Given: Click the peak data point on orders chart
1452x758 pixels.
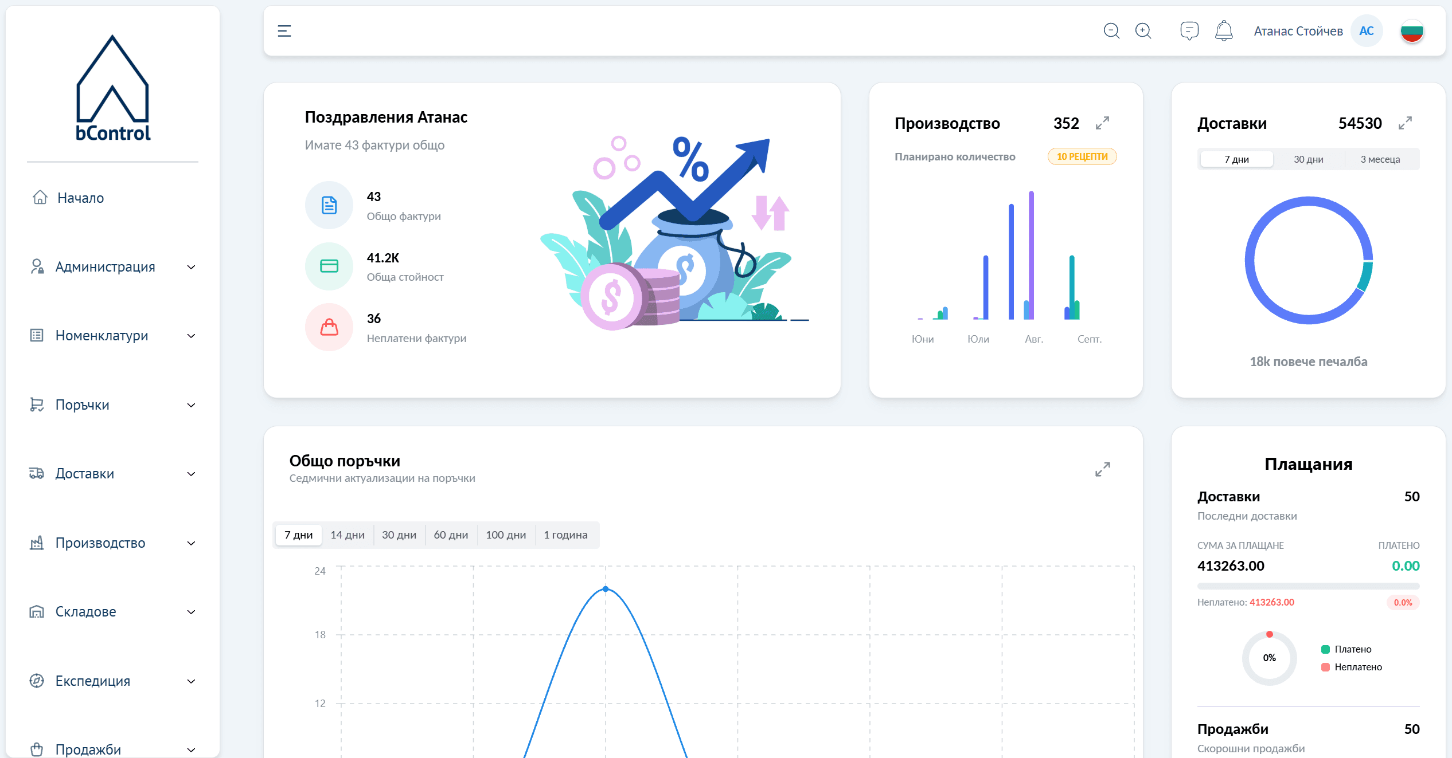Looking at the screenshot, I should pos(606,589).
